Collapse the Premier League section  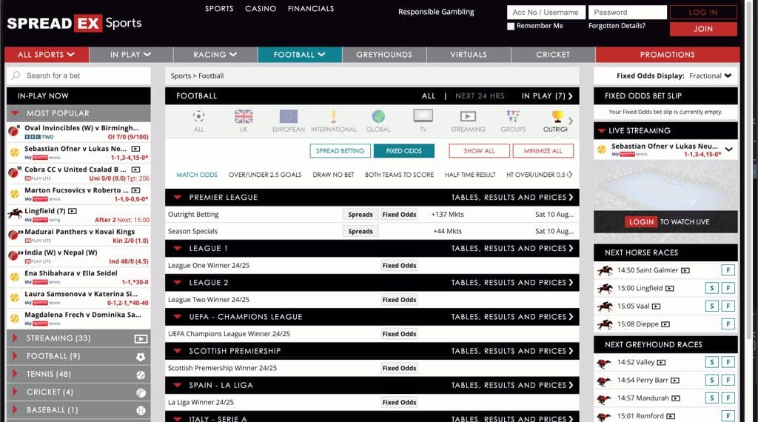pyautogui.click(x=178, y=197)
